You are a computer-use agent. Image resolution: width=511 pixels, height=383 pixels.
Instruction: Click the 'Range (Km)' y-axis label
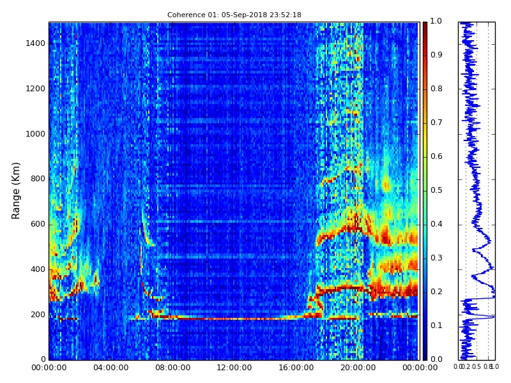tap(15, 191)
